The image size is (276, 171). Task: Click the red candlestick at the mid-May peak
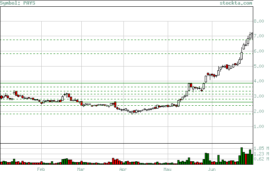pyautogui.click(x=191, y=85)
